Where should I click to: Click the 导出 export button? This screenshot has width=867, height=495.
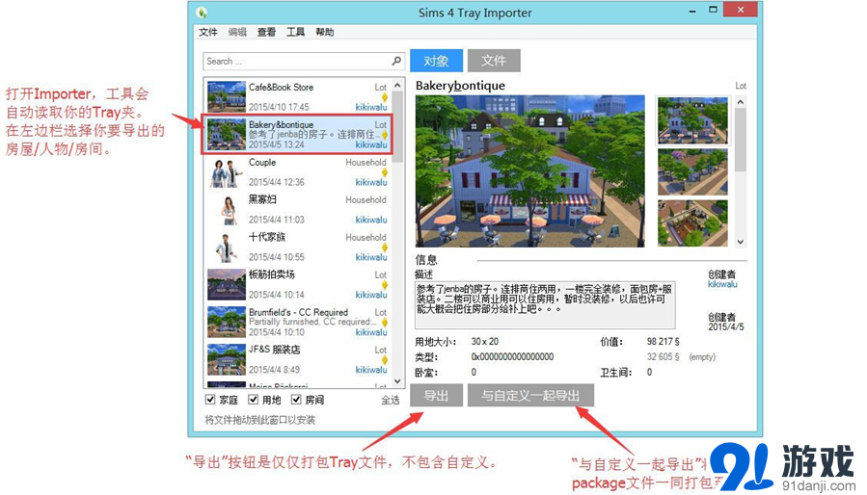pos(436,395)
